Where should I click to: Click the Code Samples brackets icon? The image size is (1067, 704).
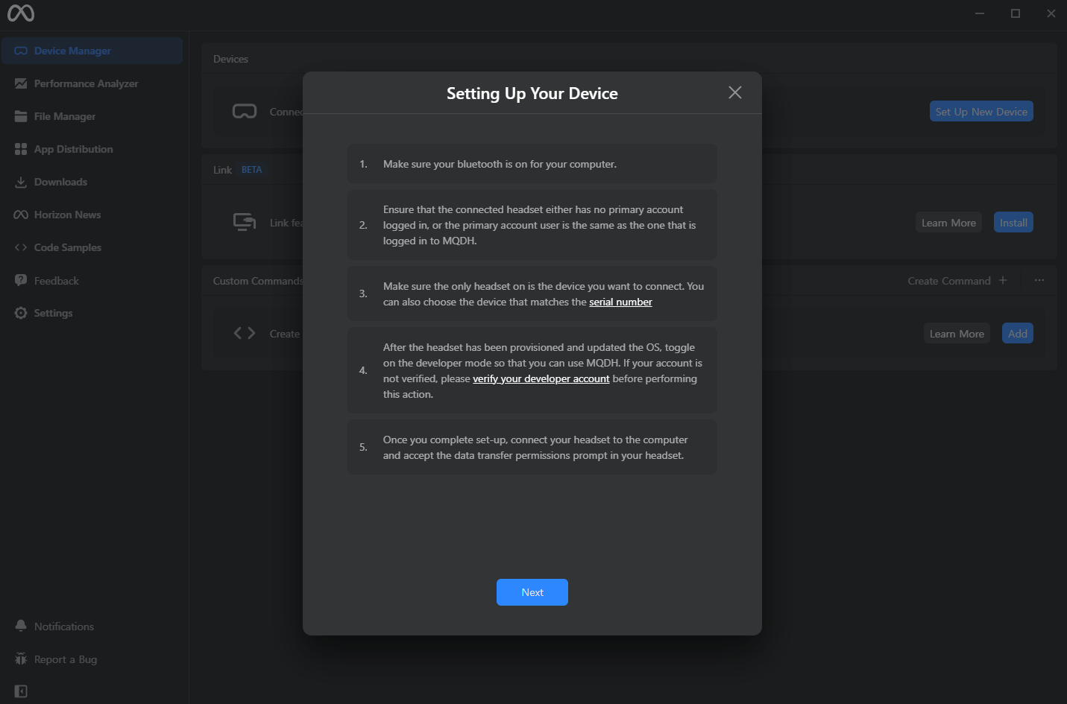(x=21, y=247)
